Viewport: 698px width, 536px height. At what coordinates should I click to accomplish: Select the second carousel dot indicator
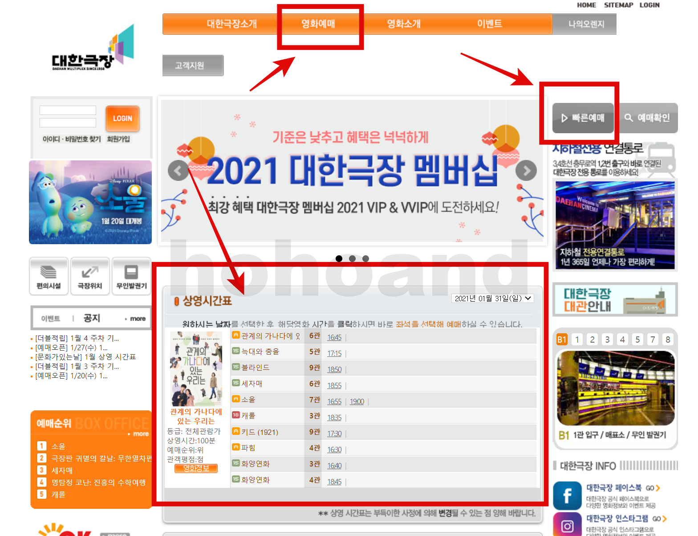(x=352, y=258)
